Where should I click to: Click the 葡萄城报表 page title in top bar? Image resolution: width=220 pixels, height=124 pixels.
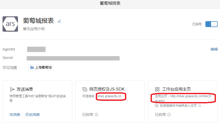[x=110, y=3]
